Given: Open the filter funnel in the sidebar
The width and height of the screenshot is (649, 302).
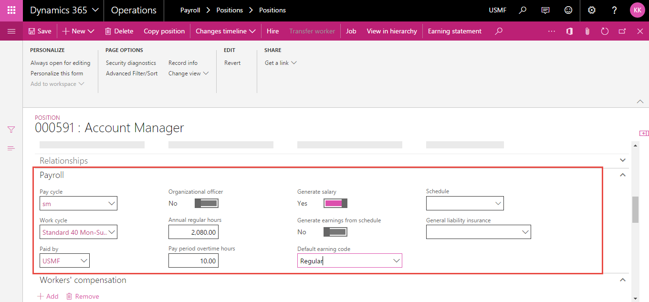Looking at the screenshot, I should click(x=10, y=129).
